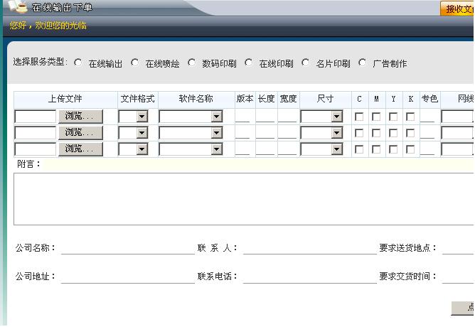The height and width of the screenshot is (327, 475).
Task: Expand 软件名称 dropdown in first row
Action: tap(191, 117)
